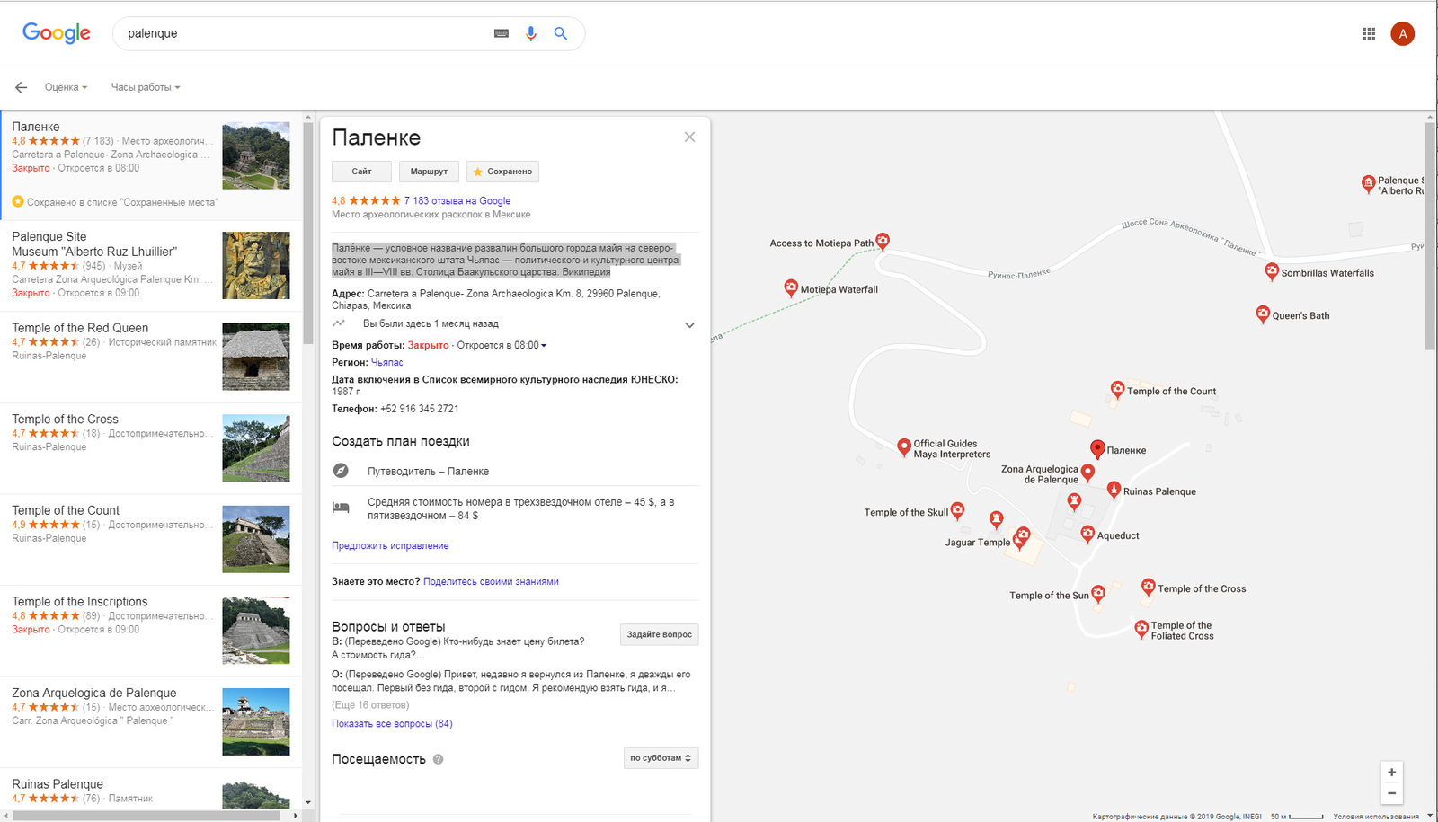
Task: Select the Sombrillas Waterfalls map marker
Action: coord(1272,270)
